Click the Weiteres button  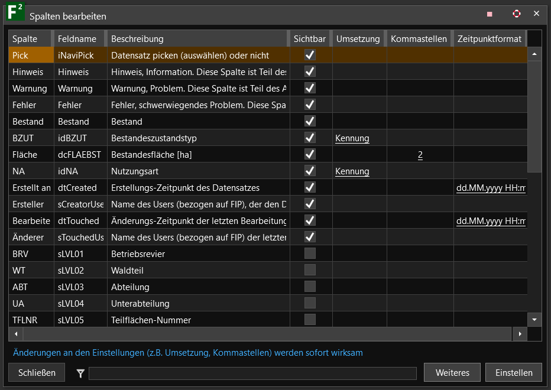pyautogui.click(x=452, y=373)
